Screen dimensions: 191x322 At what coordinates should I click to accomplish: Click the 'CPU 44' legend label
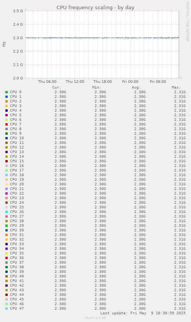click(17, 295)
